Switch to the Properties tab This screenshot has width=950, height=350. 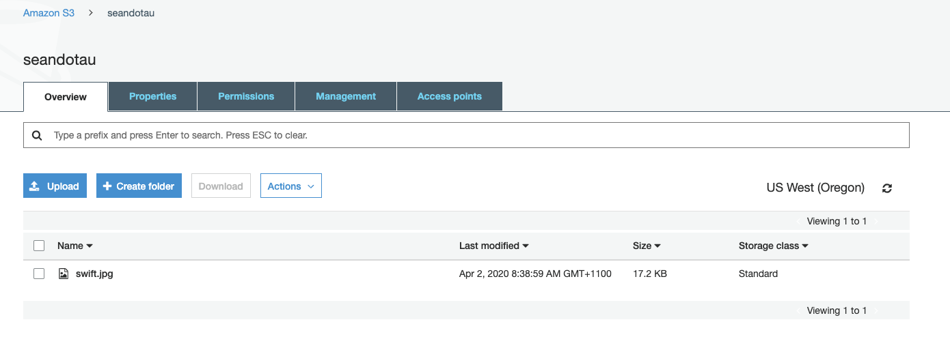tap(153, 96)
